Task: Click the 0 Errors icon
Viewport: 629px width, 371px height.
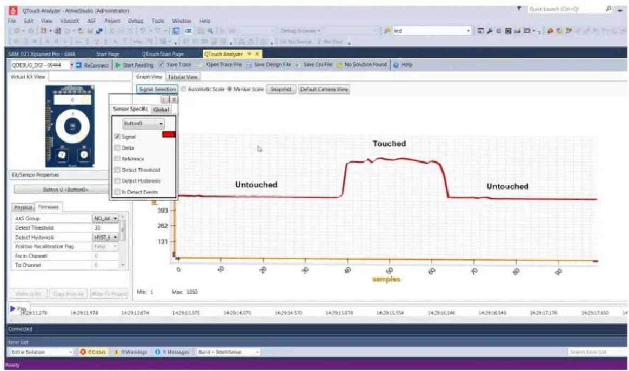Action: (x=83, y=352)
